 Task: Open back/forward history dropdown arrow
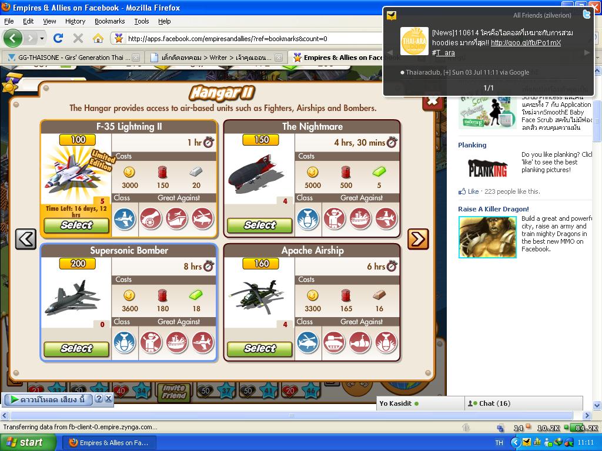coord(42,38)
